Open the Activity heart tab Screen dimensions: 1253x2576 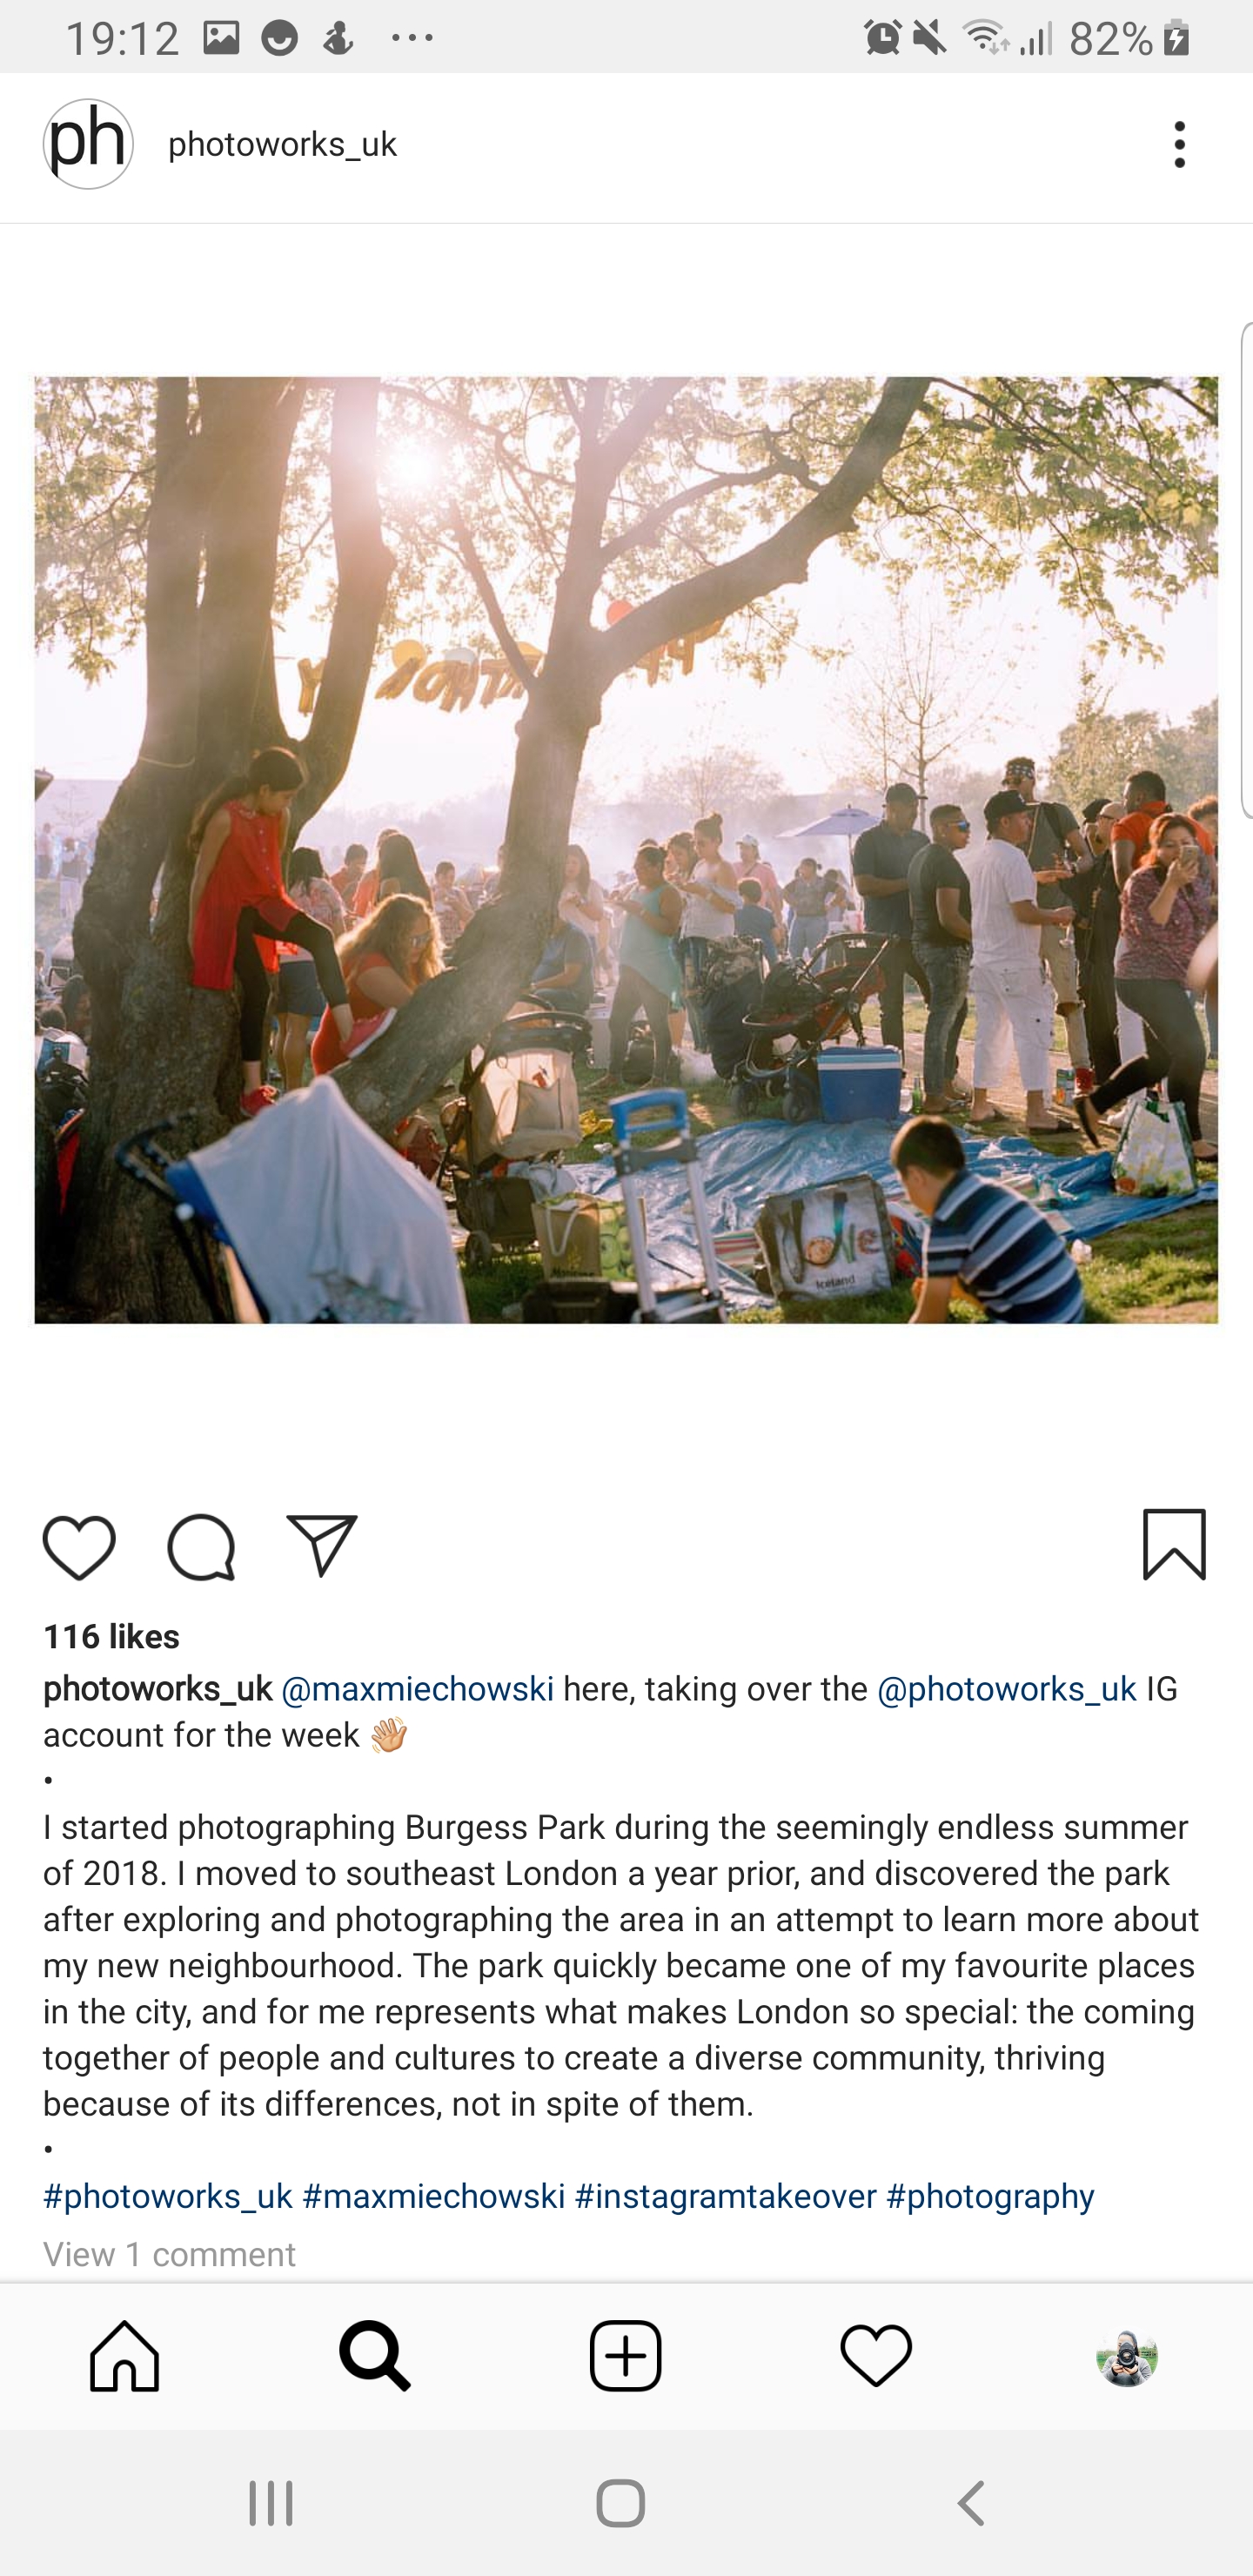pos(876,2356)
